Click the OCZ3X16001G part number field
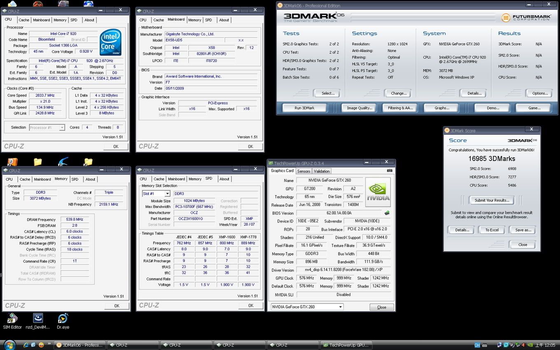This screenshot has height=350, width=560. point(194,219)
